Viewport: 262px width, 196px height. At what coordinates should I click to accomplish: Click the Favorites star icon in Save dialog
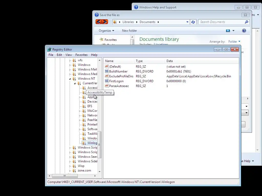[x=101, y=40]
